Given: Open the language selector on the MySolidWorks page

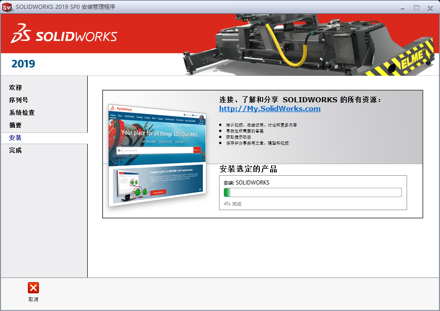Looking at the screenshot, I should (194, 115).
